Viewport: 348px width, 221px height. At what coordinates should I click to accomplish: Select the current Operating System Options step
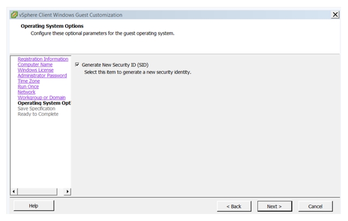44,103
